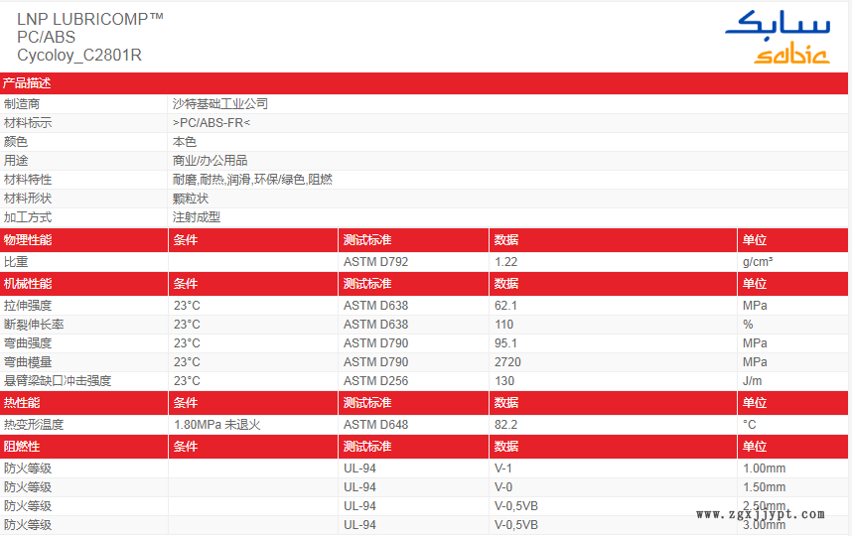Click the 物理性能 section header
The image size is (852, 536).
tap(28, 240)
